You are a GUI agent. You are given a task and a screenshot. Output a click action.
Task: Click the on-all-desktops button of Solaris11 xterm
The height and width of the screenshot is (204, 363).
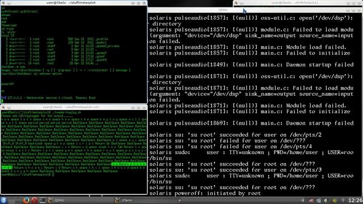click(x=242, y=3)
